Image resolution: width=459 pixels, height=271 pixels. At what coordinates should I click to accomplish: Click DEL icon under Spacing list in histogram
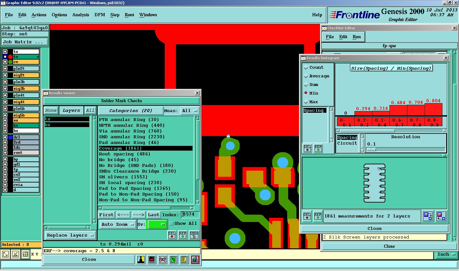point(307,148)
